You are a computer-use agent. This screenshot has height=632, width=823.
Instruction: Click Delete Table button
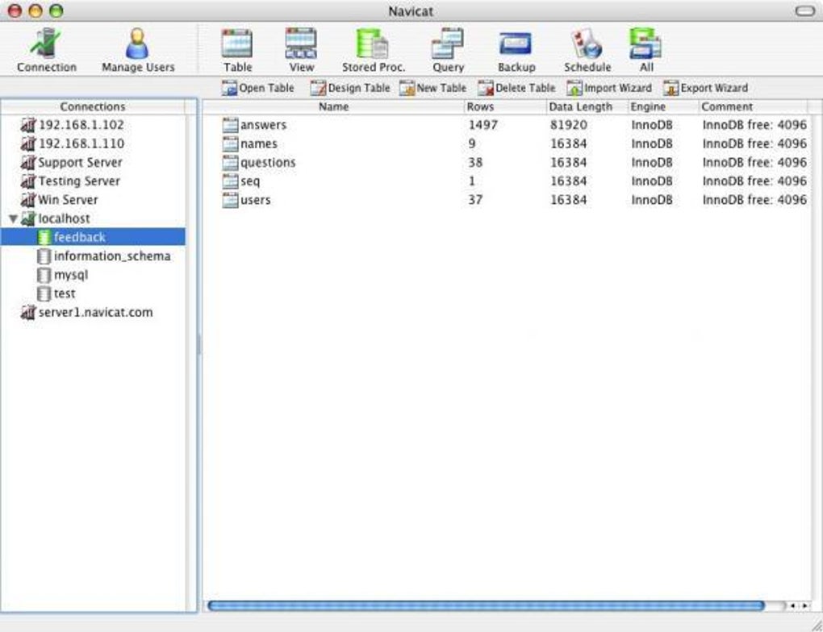pos(516,88)
